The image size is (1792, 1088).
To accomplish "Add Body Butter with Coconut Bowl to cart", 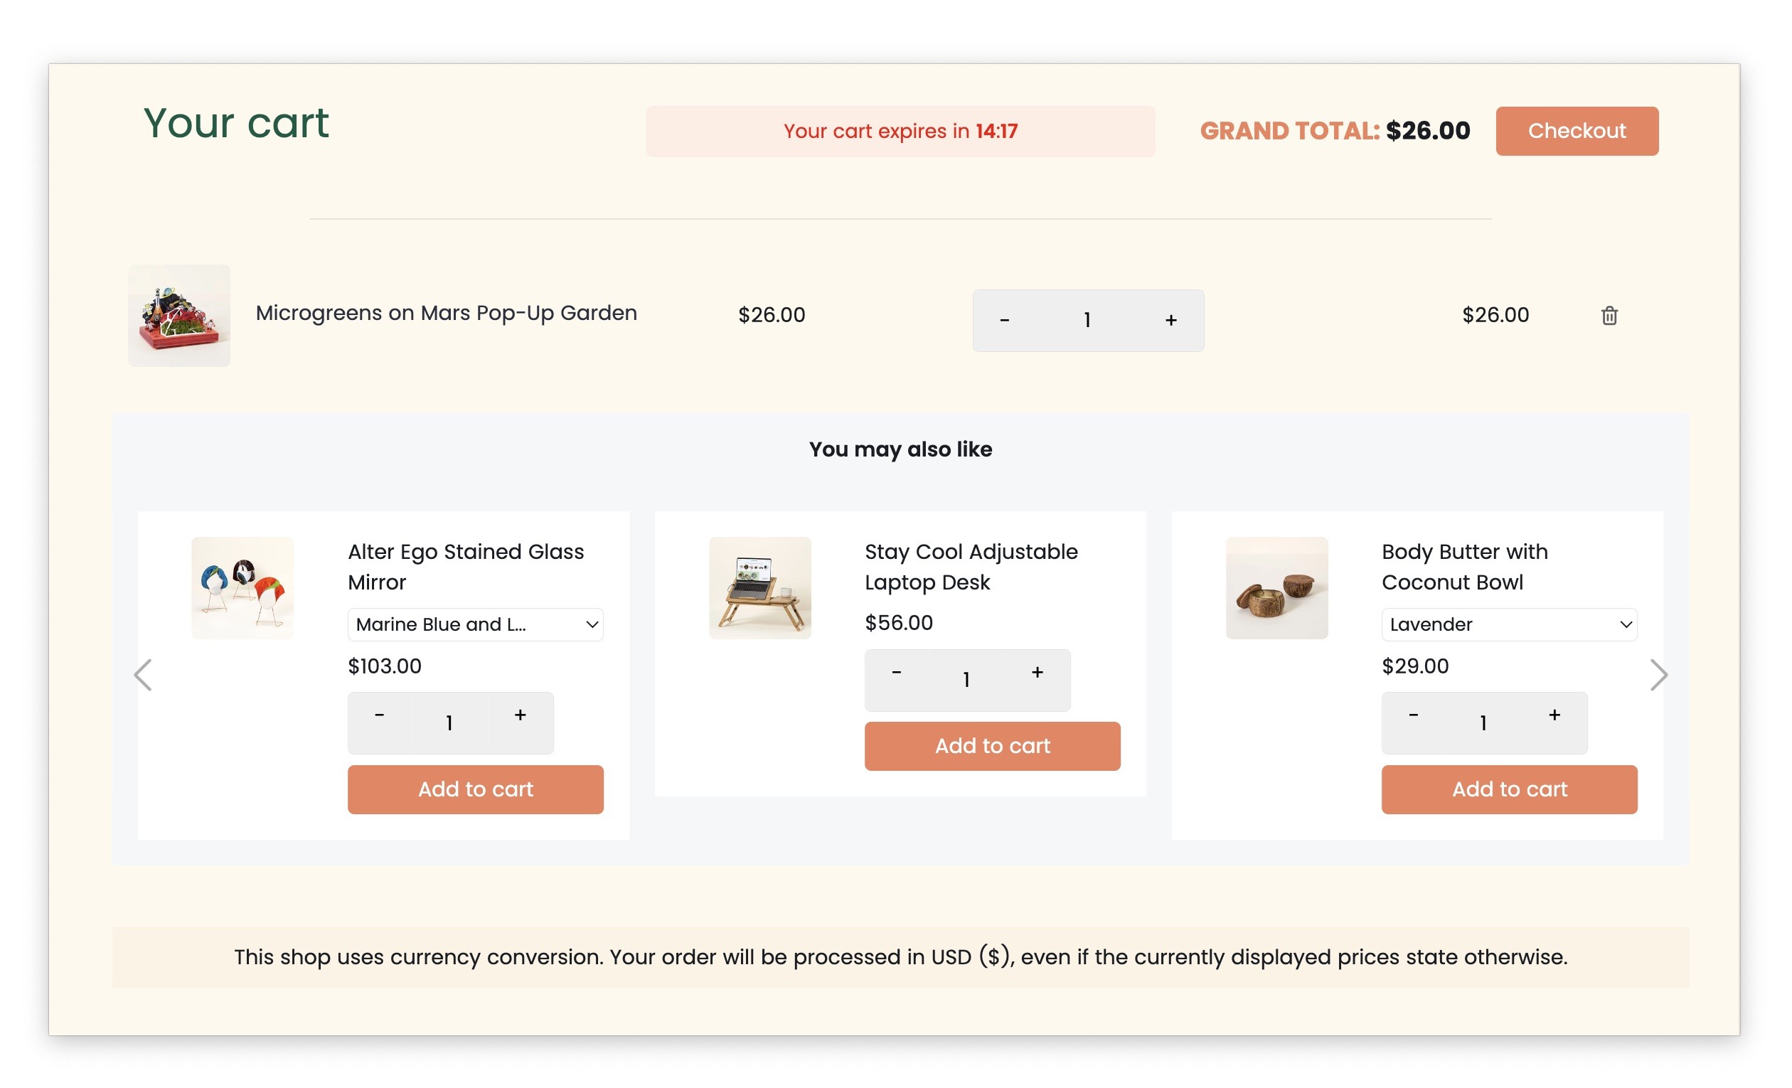I will click(x=1509, y=789).
